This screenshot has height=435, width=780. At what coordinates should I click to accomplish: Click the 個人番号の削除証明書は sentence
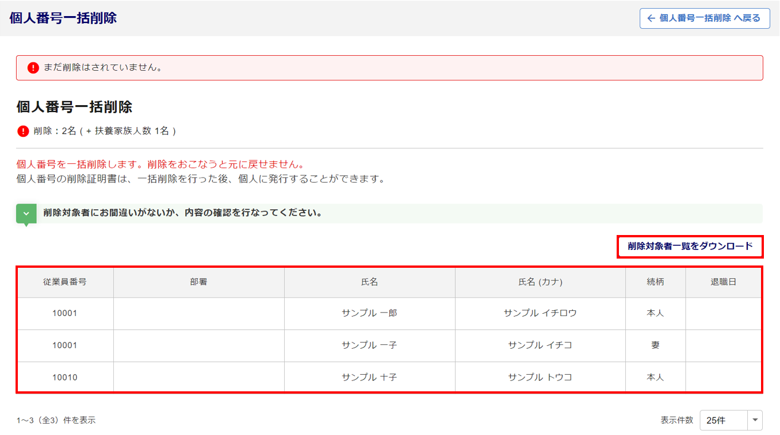tap(200, 179)
